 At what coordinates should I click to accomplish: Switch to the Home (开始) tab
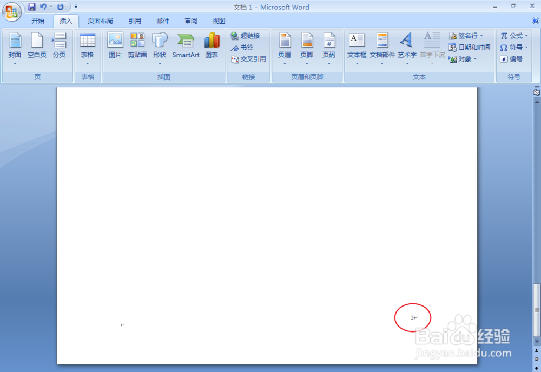coord(38,21)
